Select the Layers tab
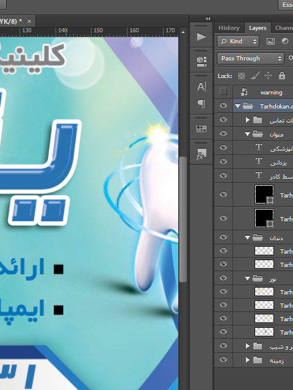This screenshot has width=293, height=390. [x=258, y=28]
